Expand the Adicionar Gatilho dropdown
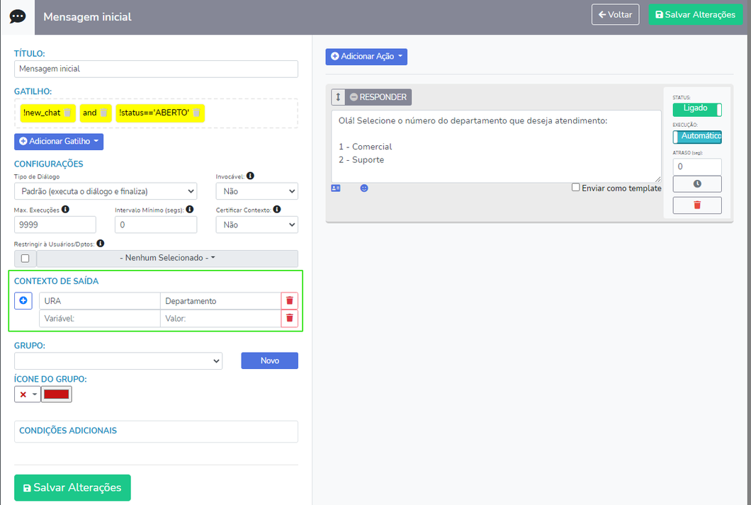The width and height of the screenshot is (751, 505). pyautogui.click(x=59, y=142)
